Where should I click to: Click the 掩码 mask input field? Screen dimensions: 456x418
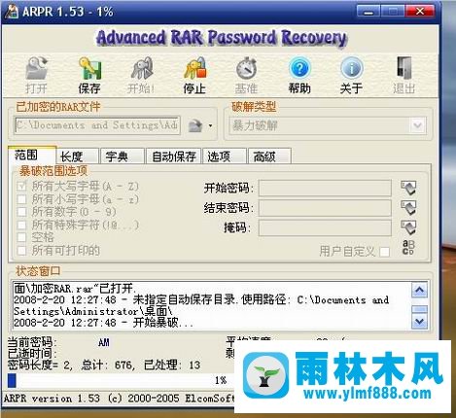click(325, 227)
